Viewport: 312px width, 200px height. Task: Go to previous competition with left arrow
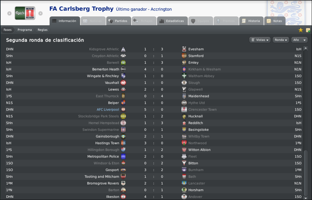tap(9, 13)
